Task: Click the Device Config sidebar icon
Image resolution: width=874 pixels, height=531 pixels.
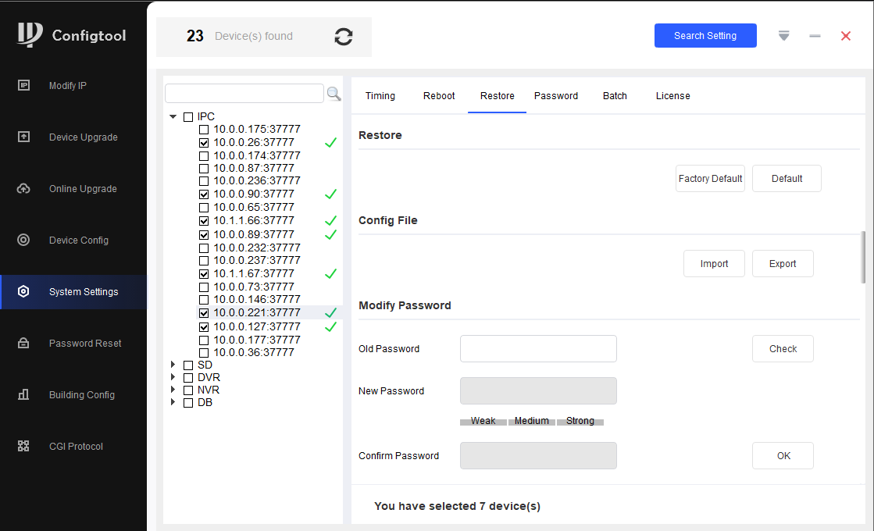Action: click(23, 240)
